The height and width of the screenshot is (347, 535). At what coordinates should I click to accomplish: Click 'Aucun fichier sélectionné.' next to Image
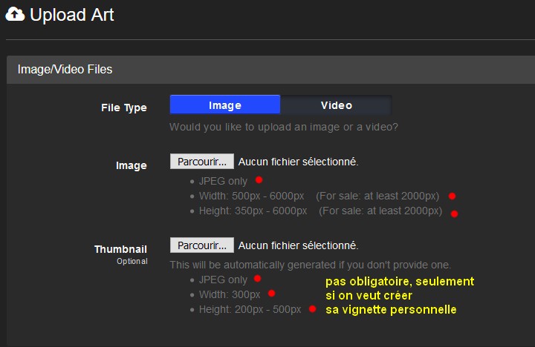pyautogui.click(x=298, y=162)
